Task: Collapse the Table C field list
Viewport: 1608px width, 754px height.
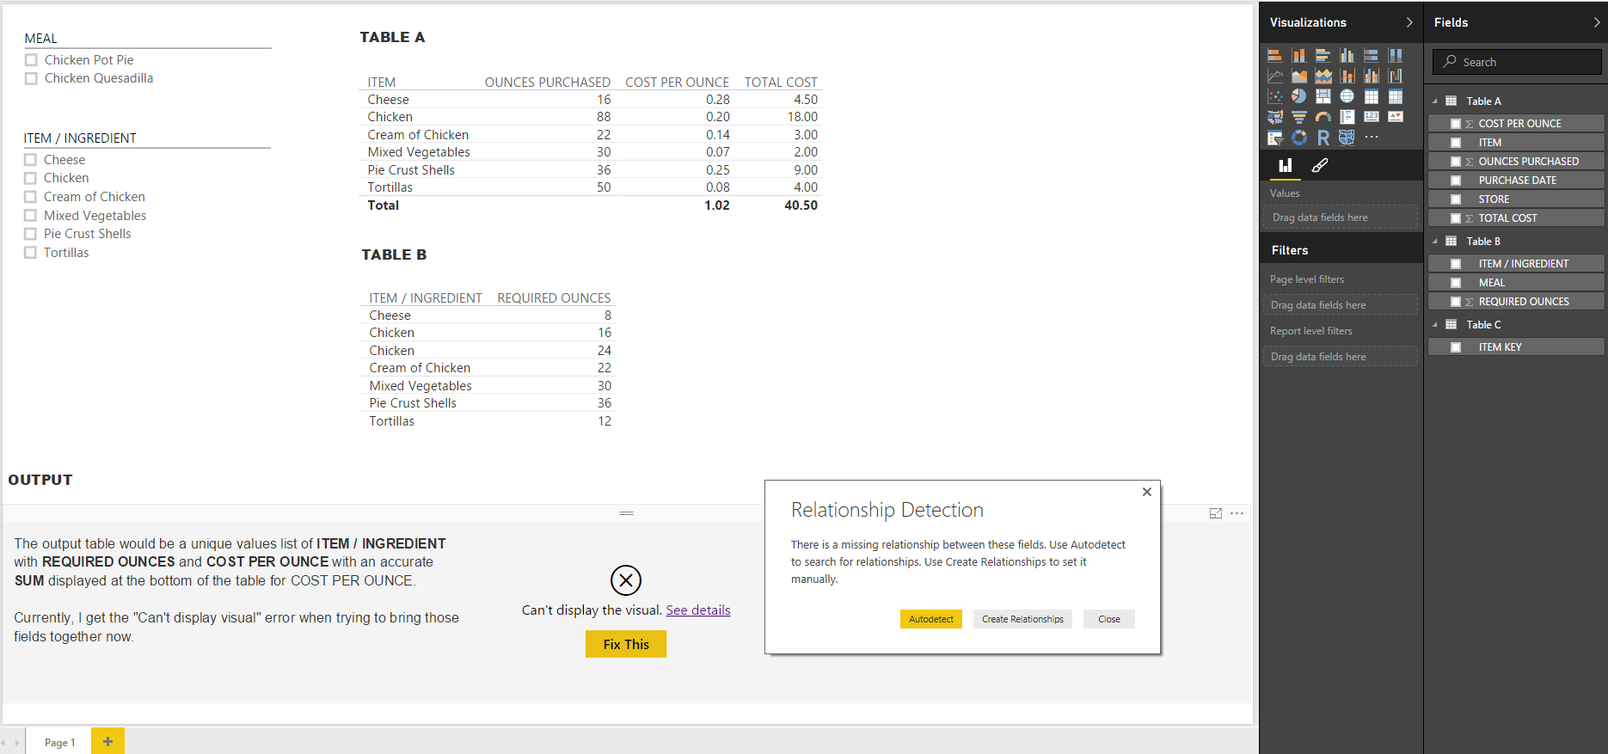Action: click(1434, 325)
